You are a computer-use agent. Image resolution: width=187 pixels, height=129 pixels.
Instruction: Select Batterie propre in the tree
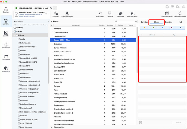point(26,43)
